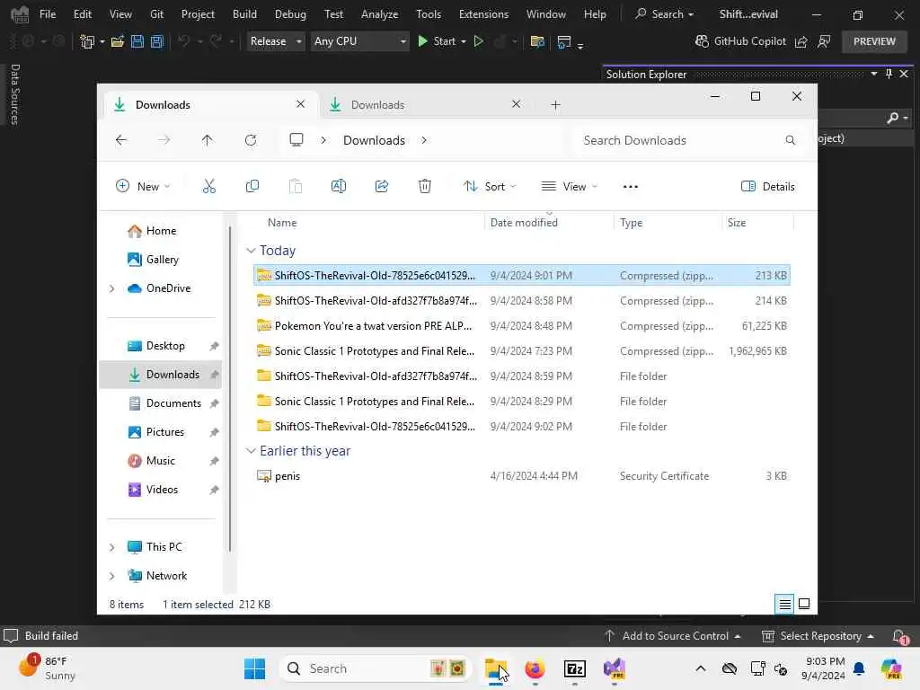Open the Release configuration dropdown
This screenshot has width=920, height=690.
point(276,41)
